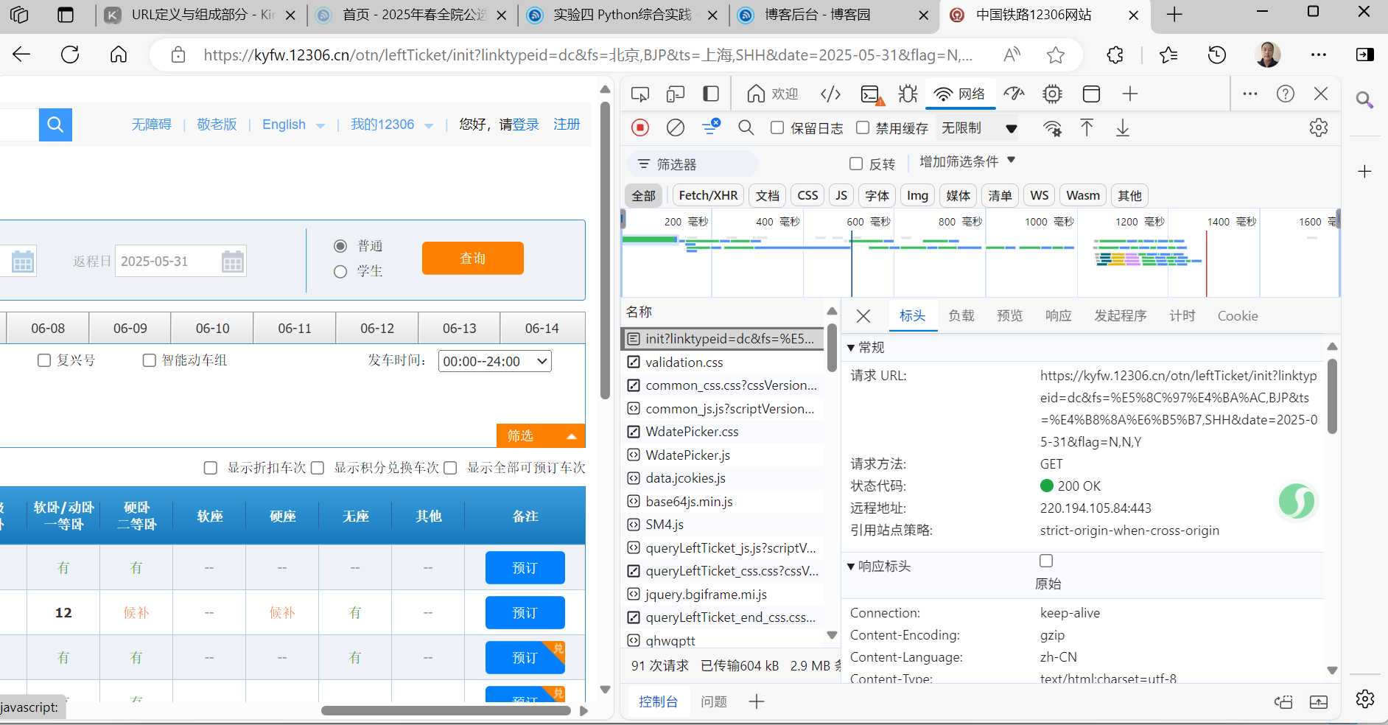
Task: Enable the 保留日志 checkbox
Action: tap(777, 127)
